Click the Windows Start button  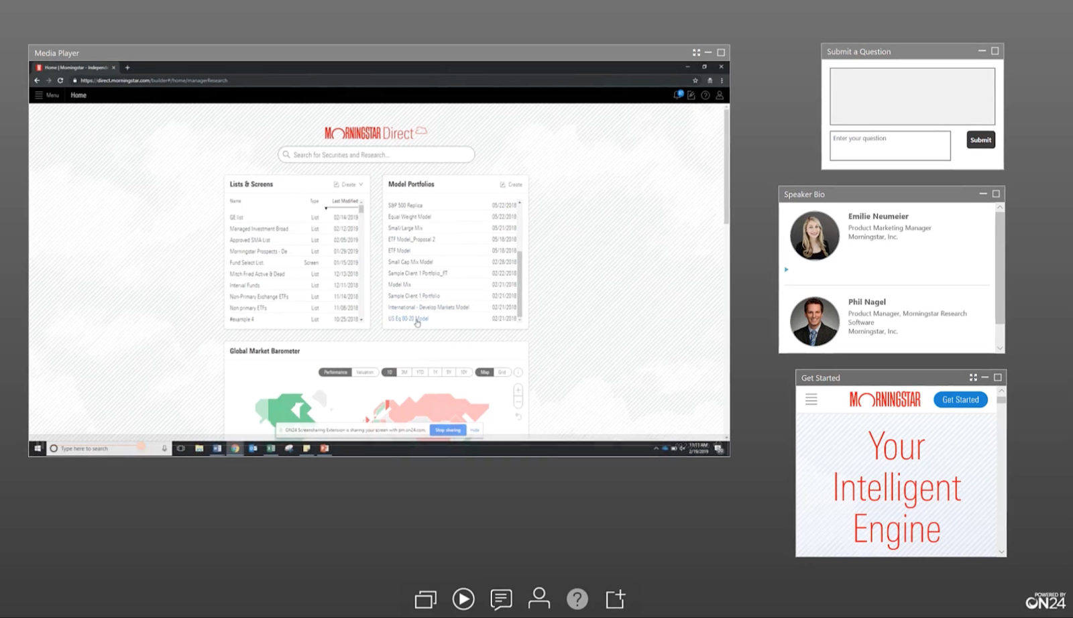[38, 448]
